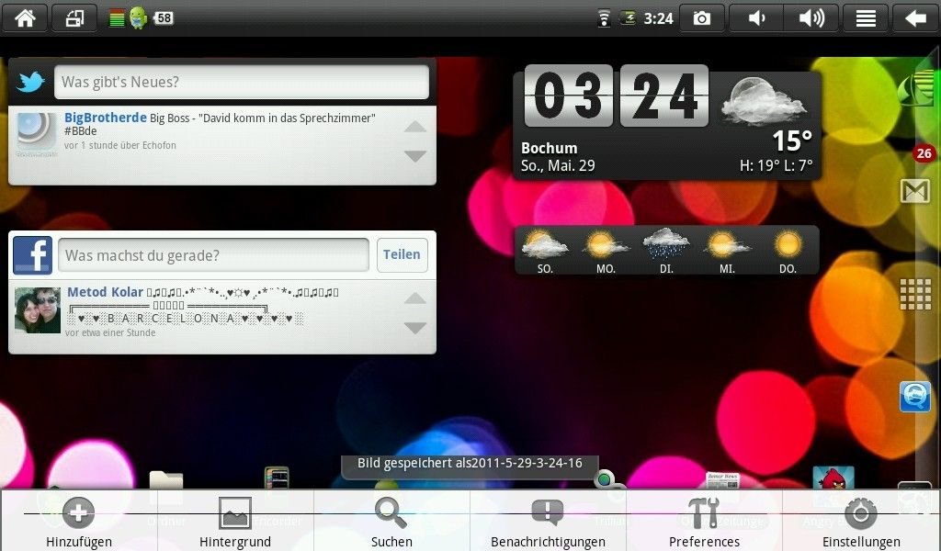Open the MO. forecast day
The width and height of the screenshot is (941, 551).
(x=606, y=252)
